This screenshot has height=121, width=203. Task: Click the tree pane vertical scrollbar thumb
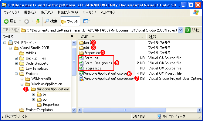[74, 62]
